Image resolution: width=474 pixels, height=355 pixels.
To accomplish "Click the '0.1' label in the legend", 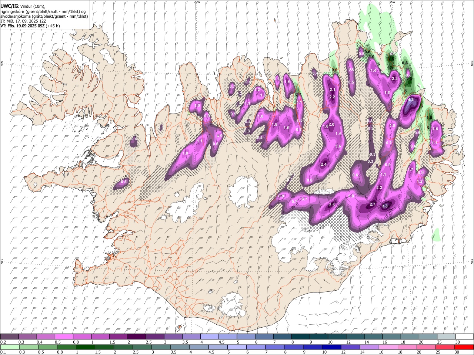I will (x=3, y=352).
